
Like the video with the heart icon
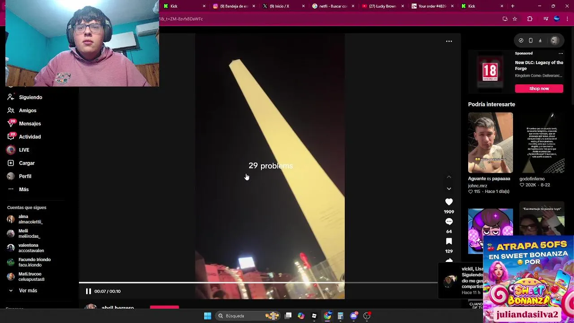point(449,202)
